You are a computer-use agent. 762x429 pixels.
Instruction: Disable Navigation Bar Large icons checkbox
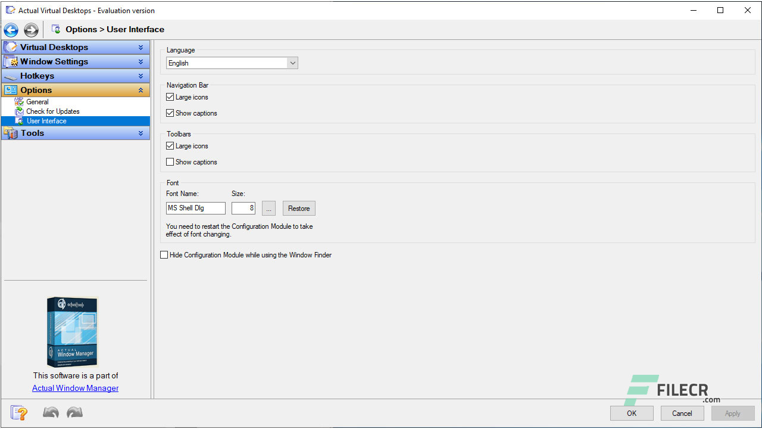click(170, 97)
